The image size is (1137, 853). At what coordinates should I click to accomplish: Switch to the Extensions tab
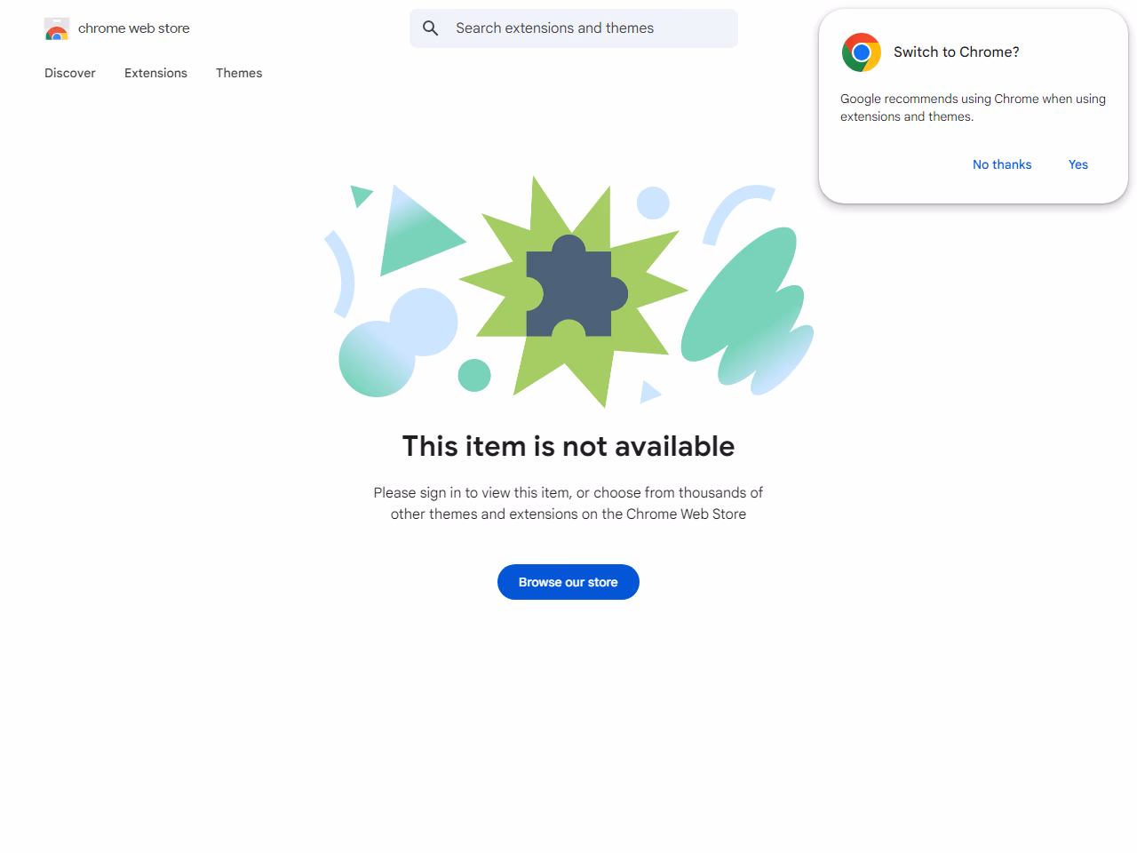pyautogui.click(x=155, y=73)
